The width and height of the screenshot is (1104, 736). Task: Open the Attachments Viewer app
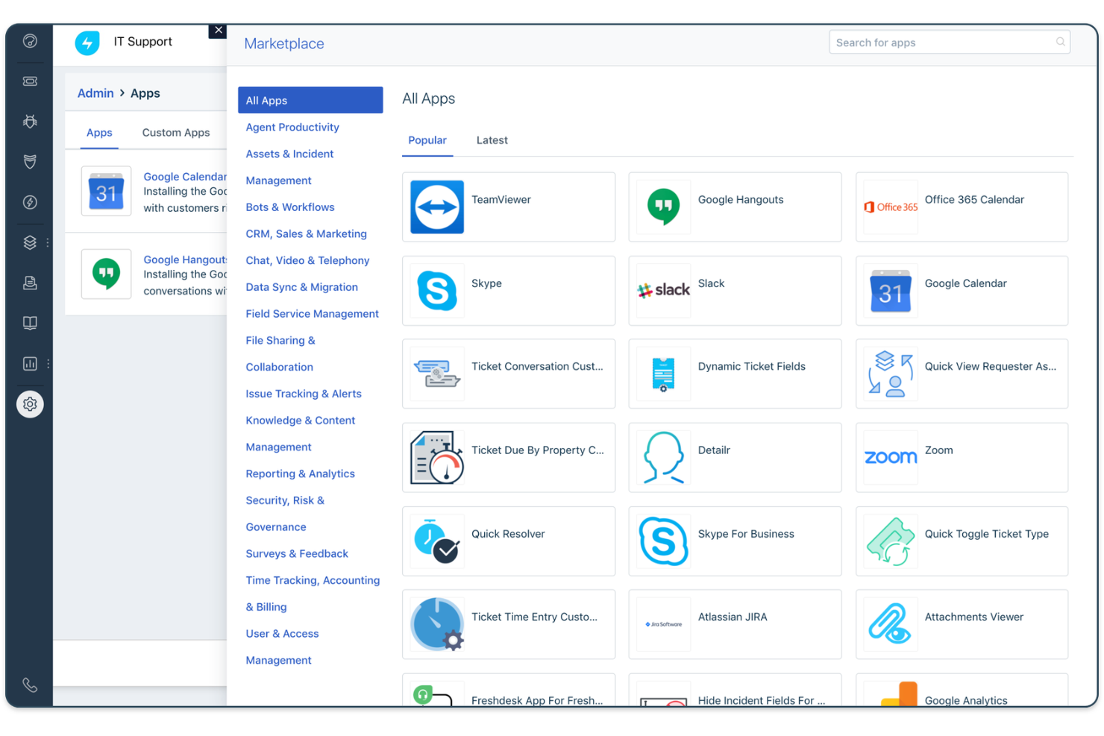coord(962,624)
